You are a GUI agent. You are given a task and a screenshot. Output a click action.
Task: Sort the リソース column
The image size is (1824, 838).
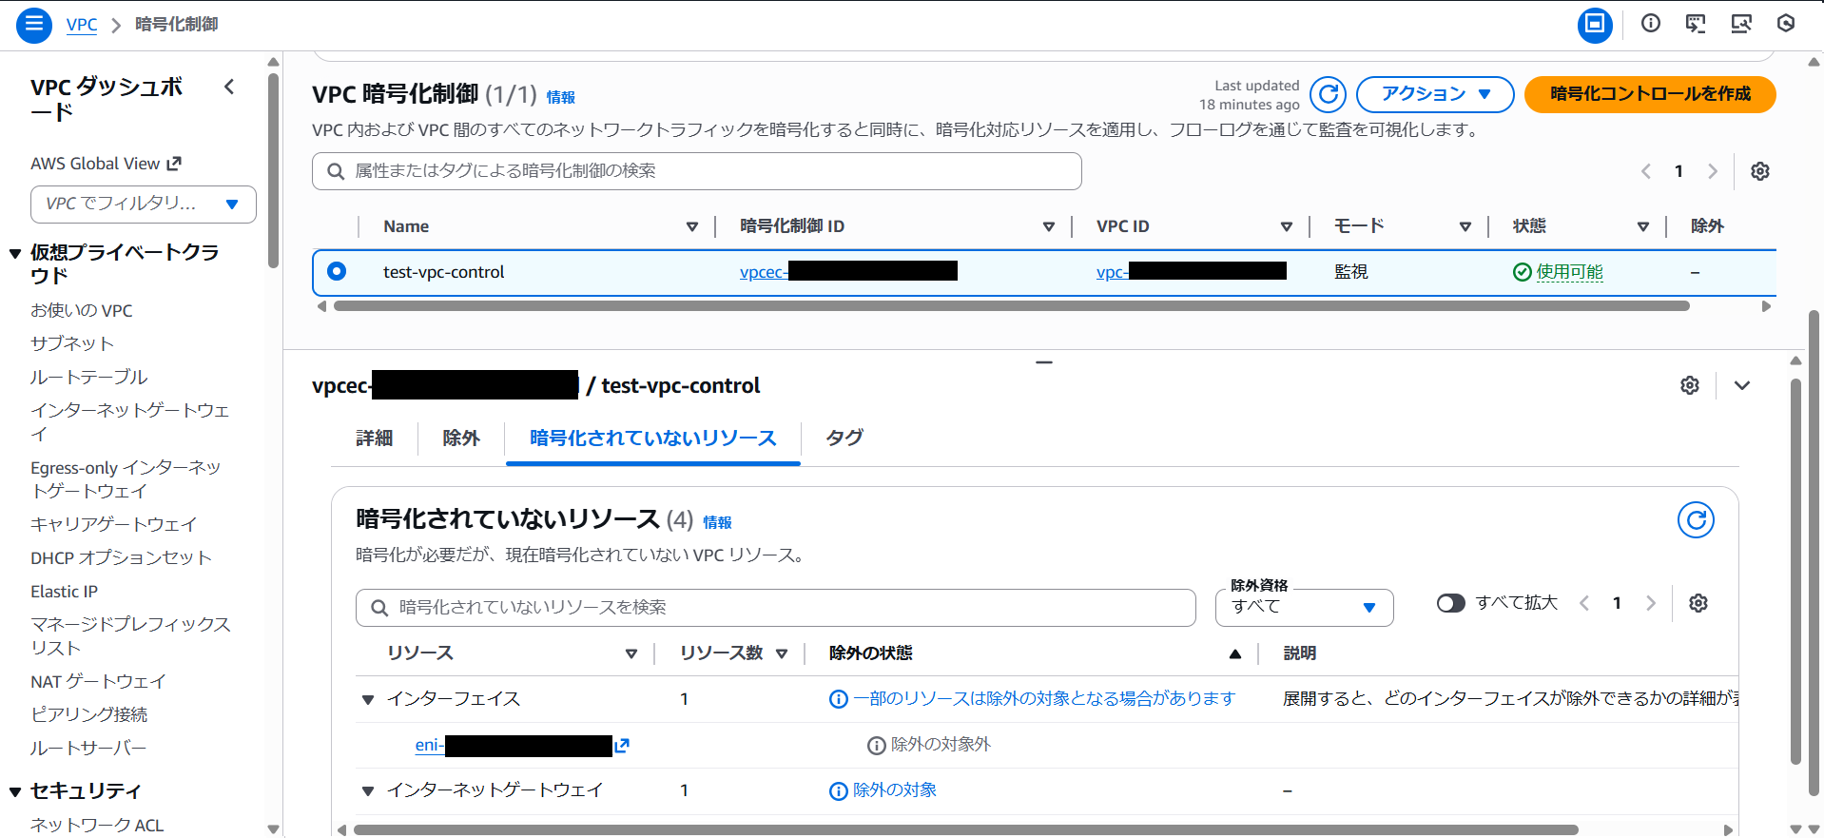(x=631, y=653)
